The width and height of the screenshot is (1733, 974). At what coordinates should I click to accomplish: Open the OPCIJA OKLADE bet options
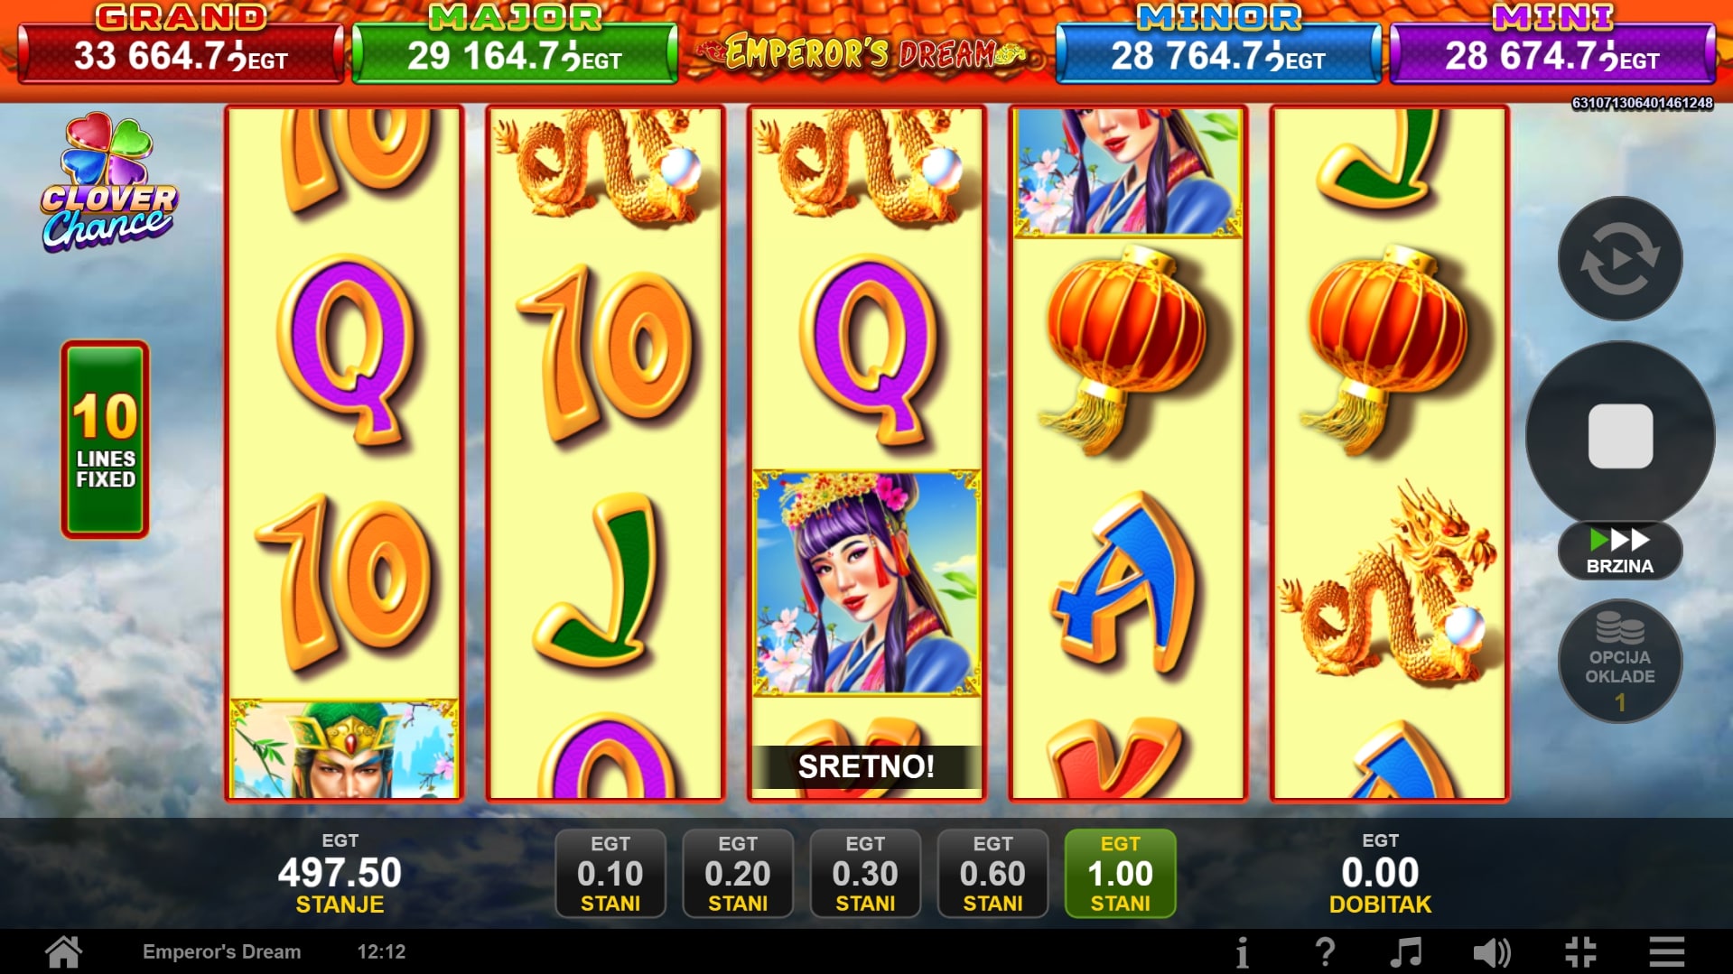[1620, 662]
